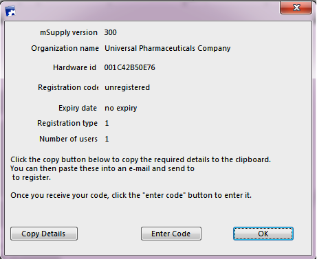Viewport: 317px width, 259px height.
Task: Click the Hardware id label
Action: 74,67
